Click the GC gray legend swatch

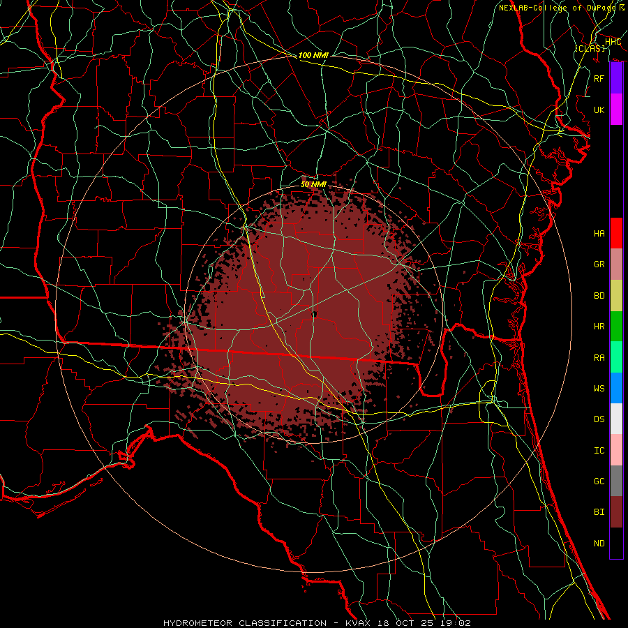coord(616,481)
